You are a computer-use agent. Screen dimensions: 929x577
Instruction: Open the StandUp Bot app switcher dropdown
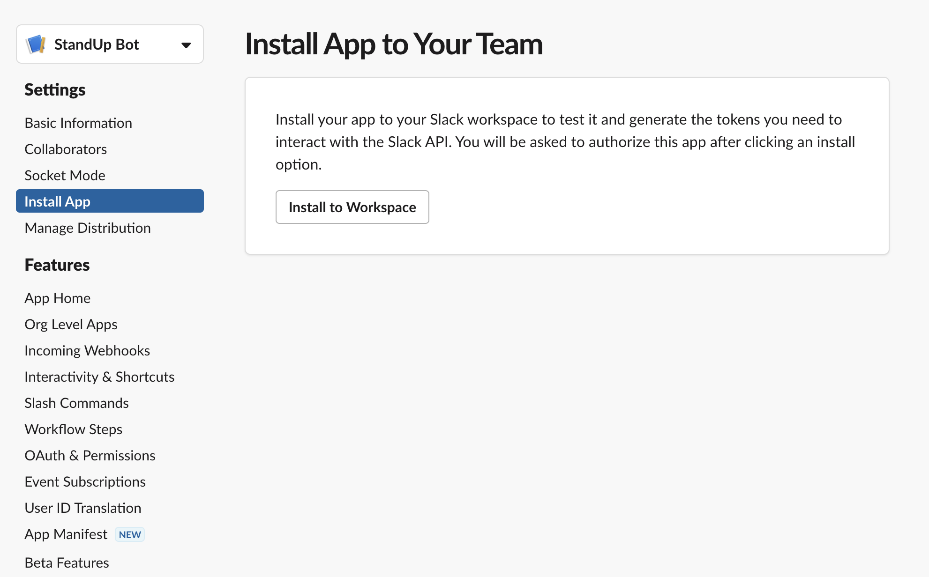186,44
